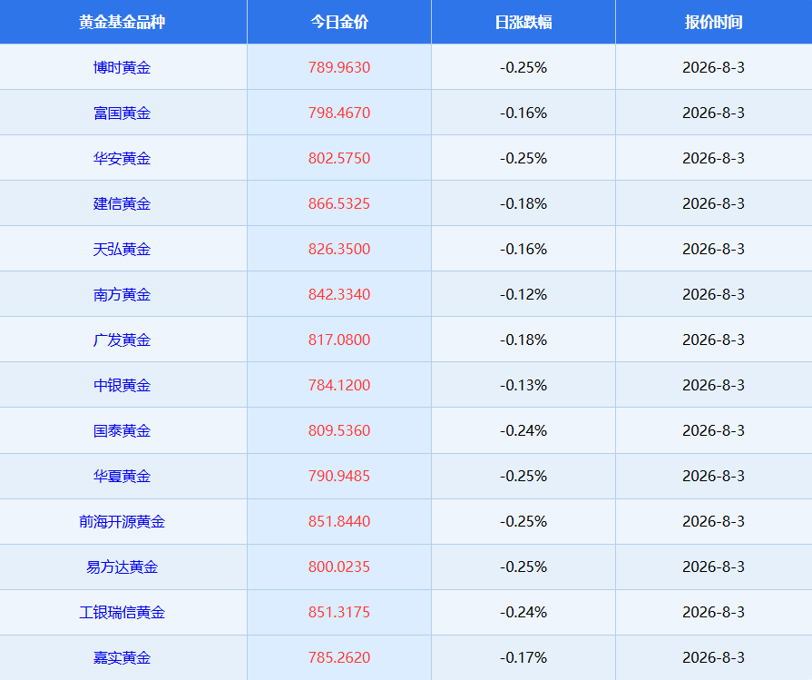Click the 报价时间 column header
The width and height of the screenshot is (812, 680).
pyautogui.click(x=714, y=22)
